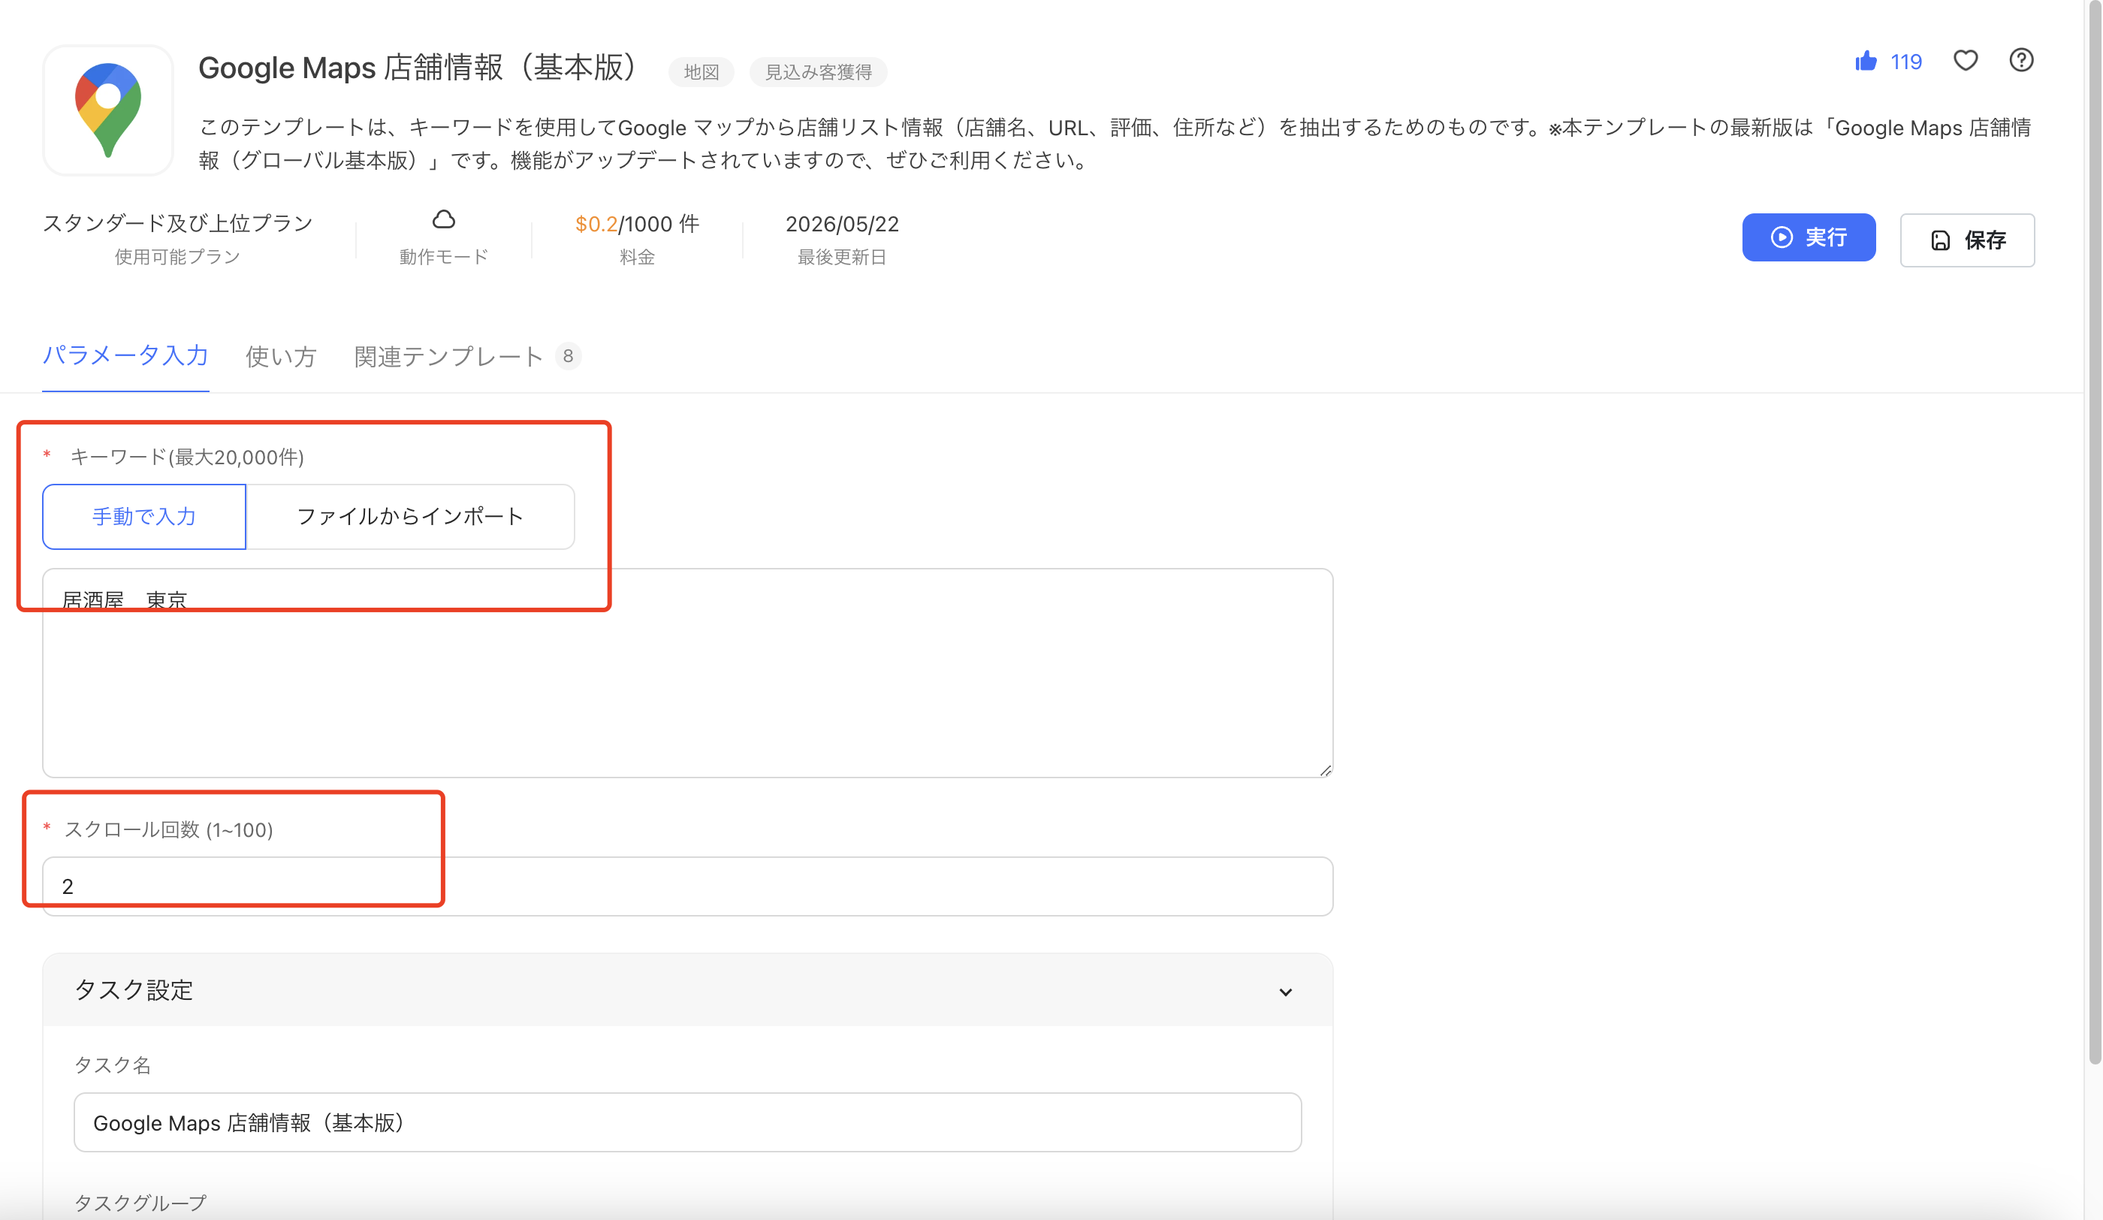This screenshot has height=1220, width=2103.
Task: Click スタンダード及び上位プラン plan text
Action: click(x=177, y=224)
